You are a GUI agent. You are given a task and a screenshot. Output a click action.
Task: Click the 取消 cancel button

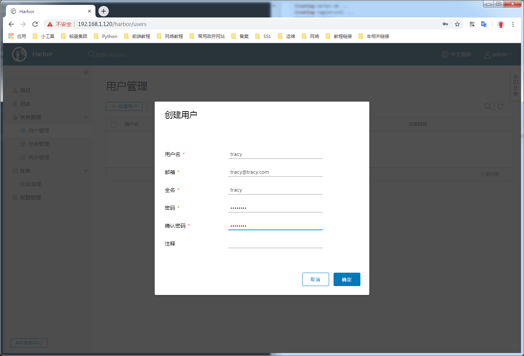tap(315, 279)
